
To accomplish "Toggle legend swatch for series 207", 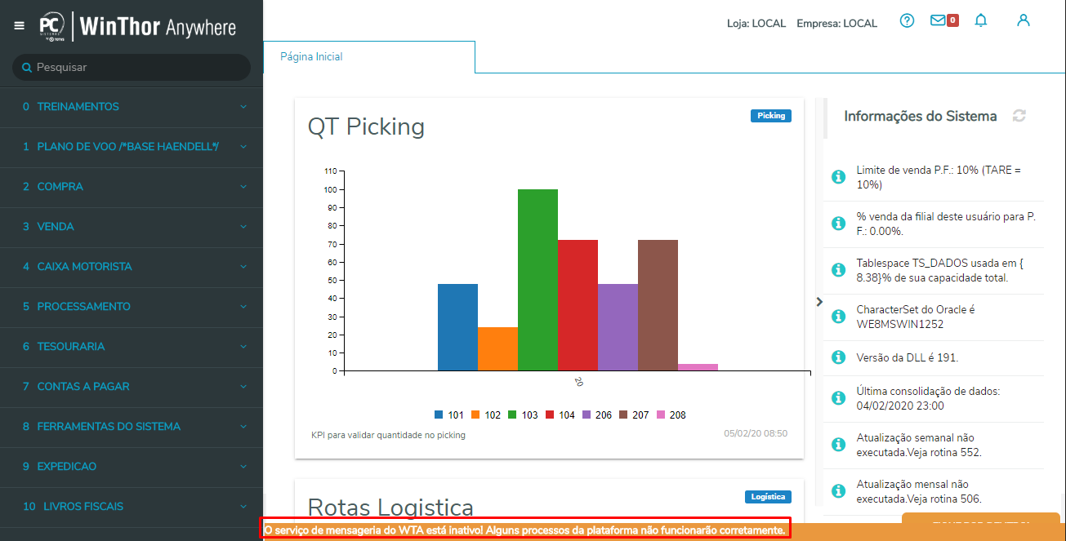I will pos(624,415).
